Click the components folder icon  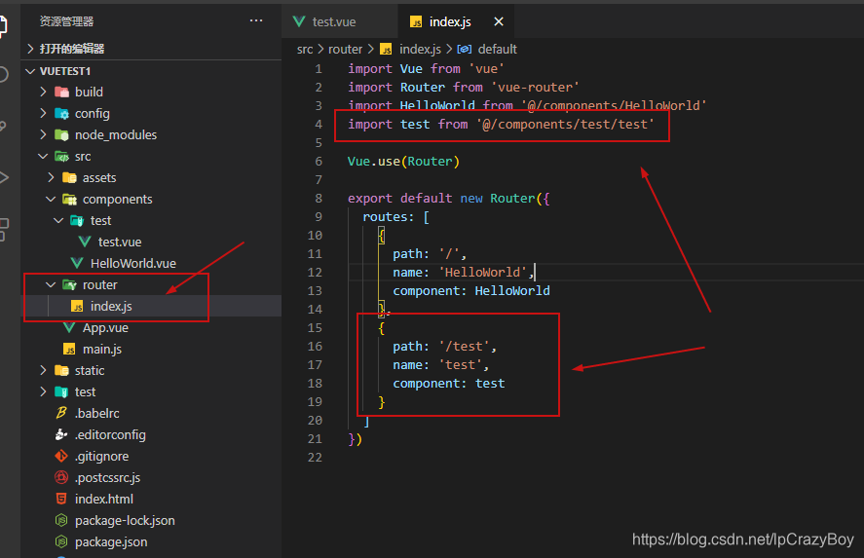[69, 199]
